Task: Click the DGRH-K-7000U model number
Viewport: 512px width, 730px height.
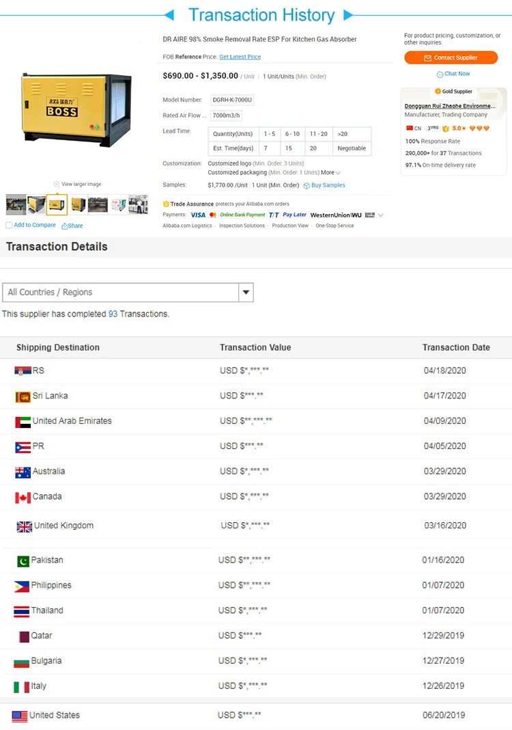Action: tap(232, 100)
